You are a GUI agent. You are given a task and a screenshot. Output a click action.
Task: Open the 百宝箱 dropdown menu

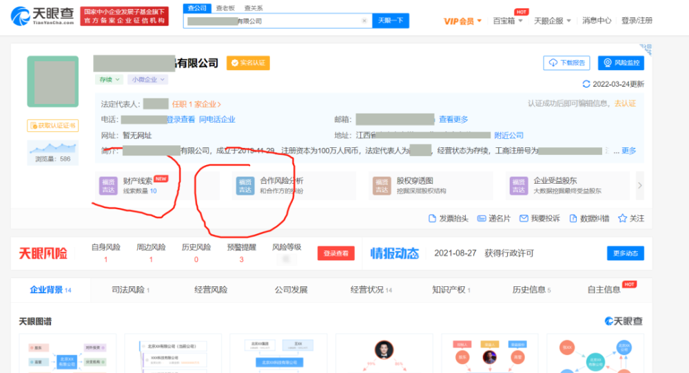click(x=508, y=21)
